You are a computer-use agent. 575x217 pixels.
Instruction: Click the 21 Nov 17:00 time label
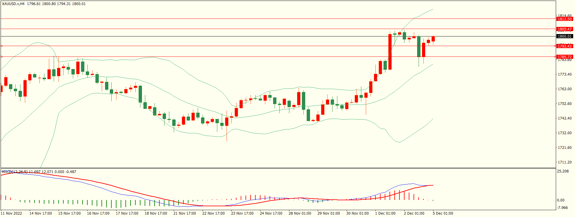pyautogui.click(x=185, y=213)
